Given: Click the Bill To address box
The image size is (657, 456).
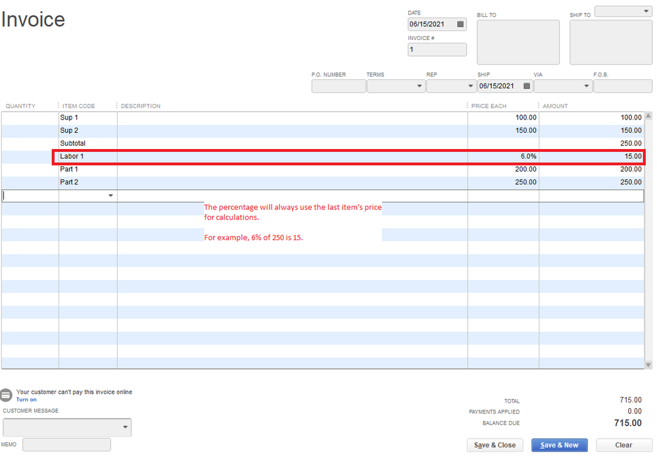Looking at the screenshot, I should pos(518,42).
